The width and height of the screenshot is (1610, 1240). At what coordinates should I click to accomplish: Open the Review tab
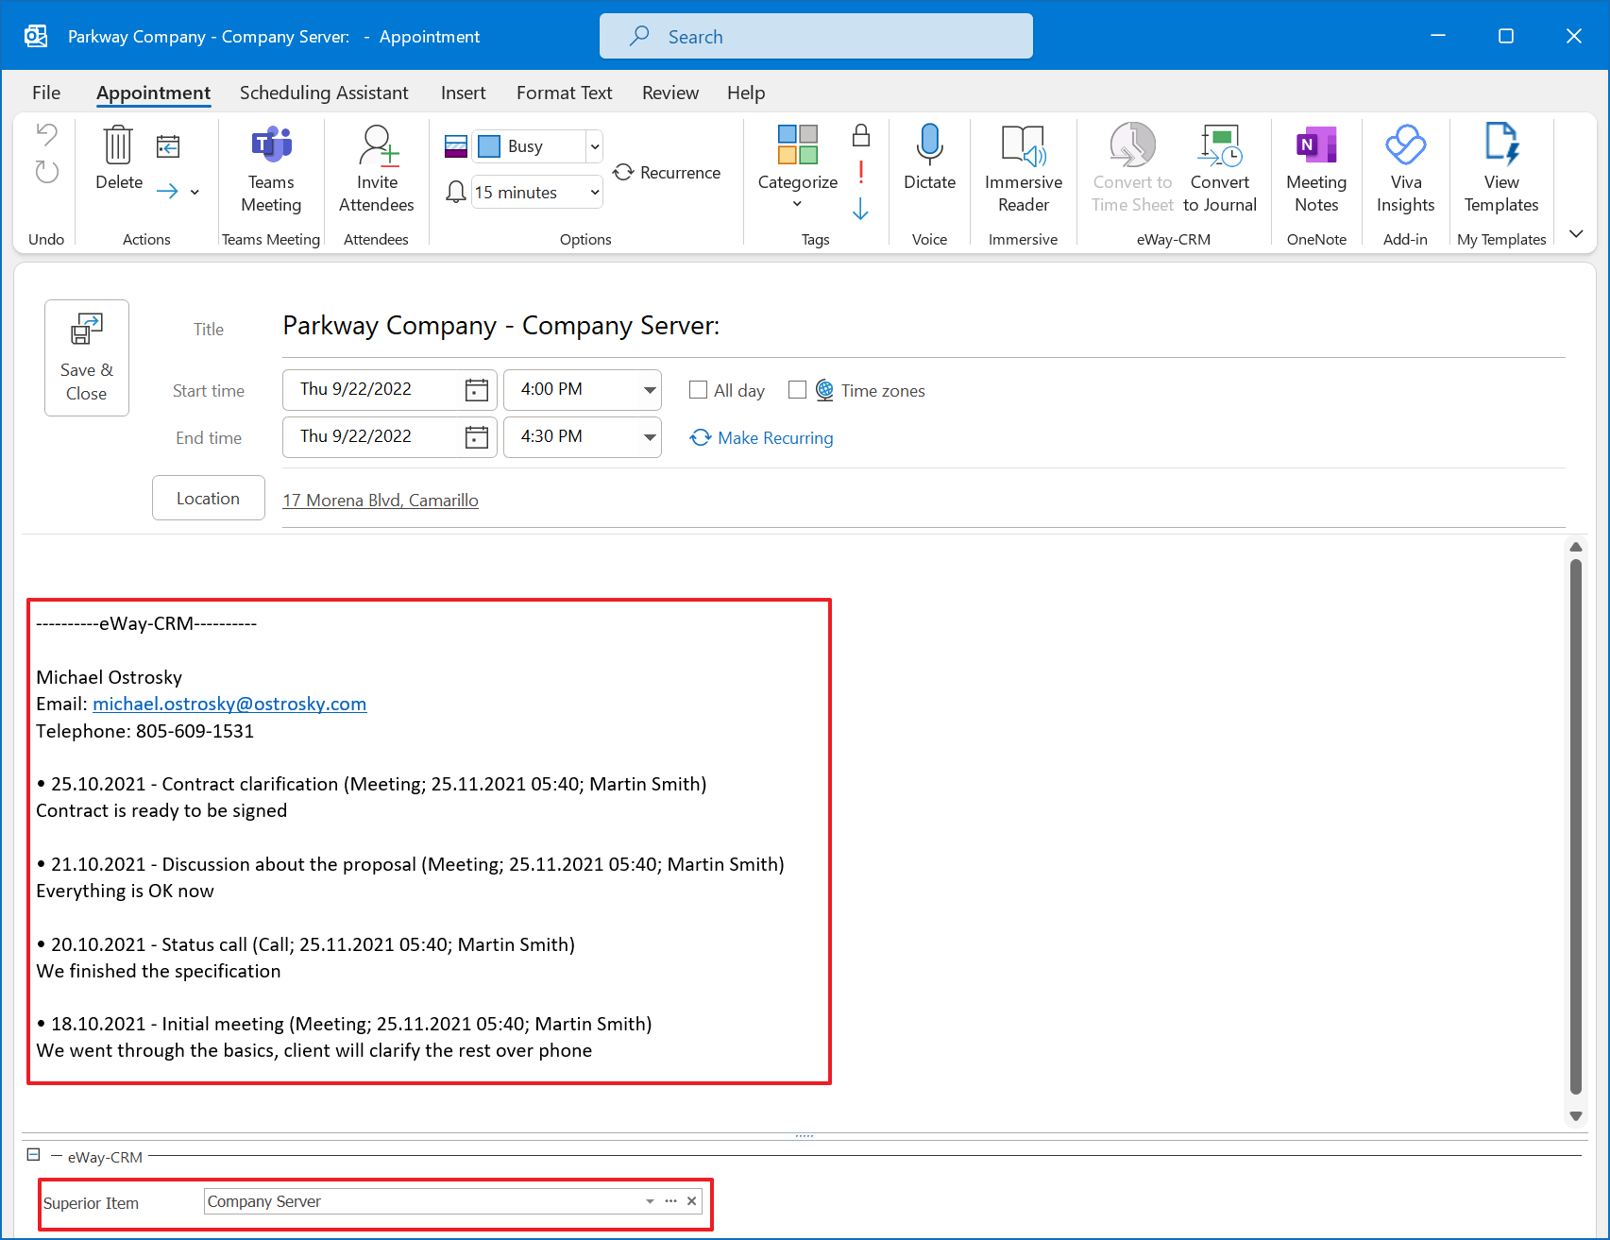tap(670, 93)
